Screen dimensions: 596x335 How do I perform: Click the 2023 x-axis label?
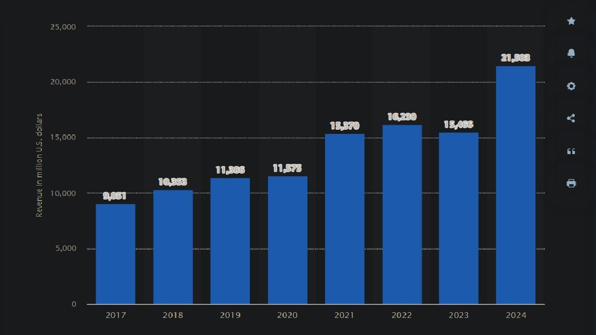coord(459,315)
